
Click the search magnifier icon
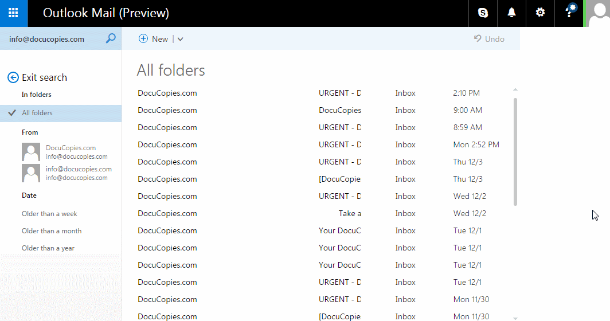pyautogui.click(x=111, y=38)
